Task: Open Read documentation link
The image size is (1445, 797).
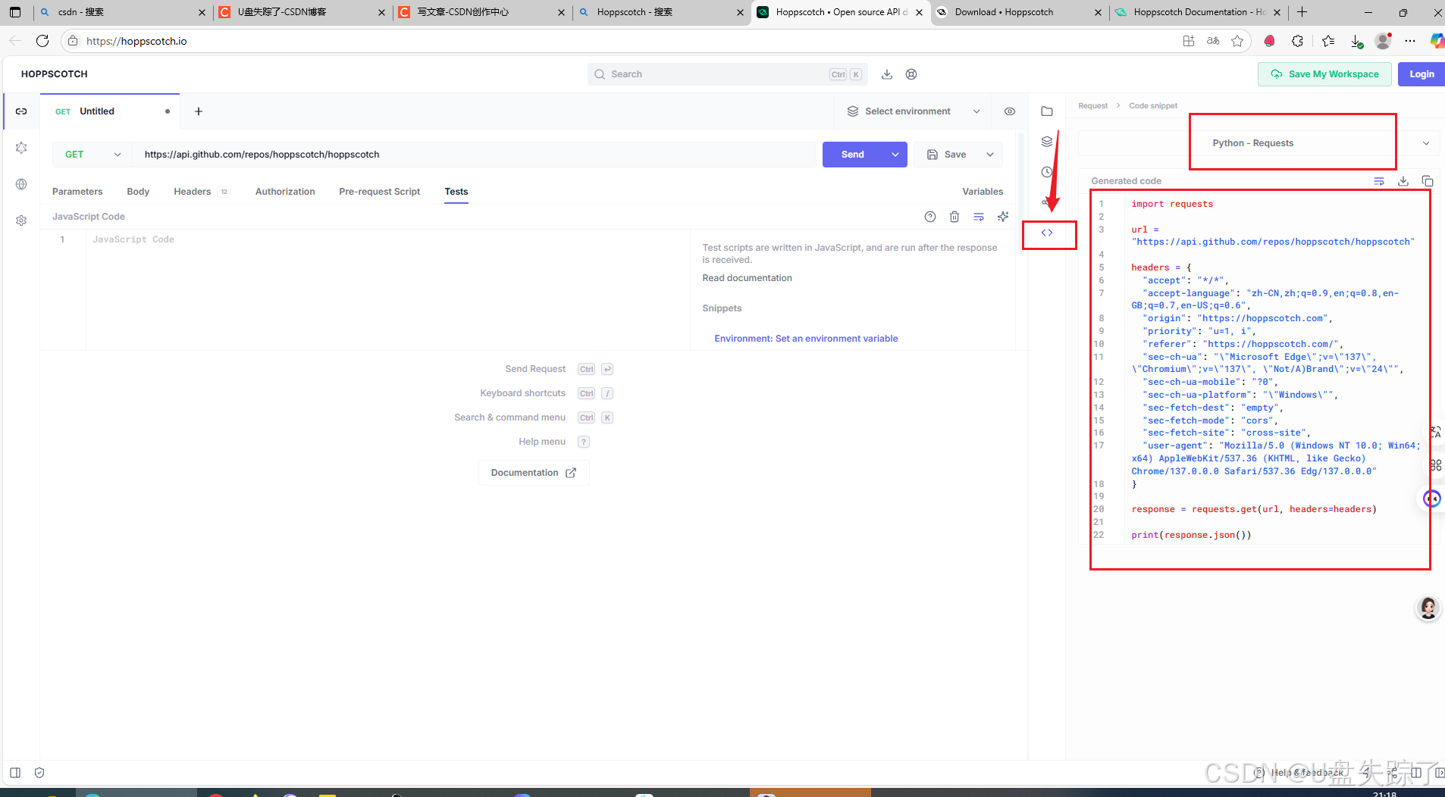Action: pyautogui.click(x=747, y=278)
